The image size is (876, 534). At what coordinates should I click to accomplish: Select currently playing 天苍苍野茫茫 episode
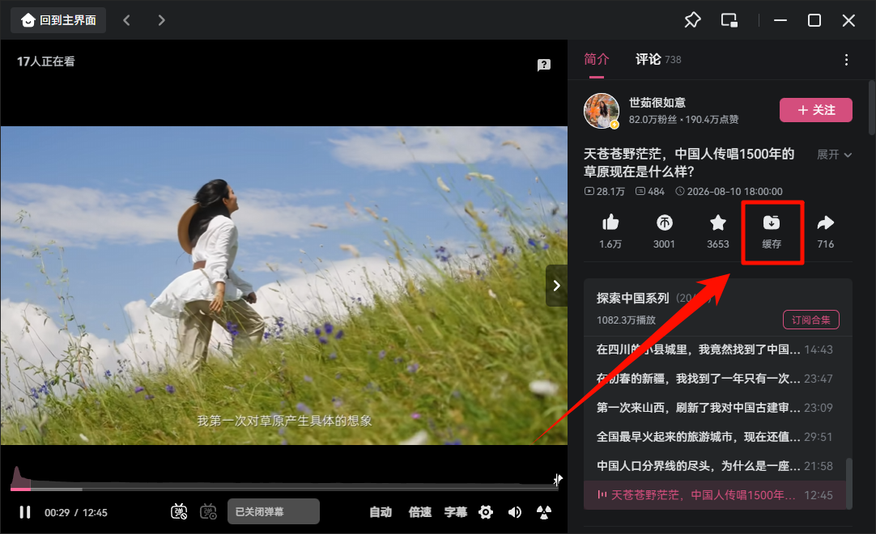click(x=715, y=495)
